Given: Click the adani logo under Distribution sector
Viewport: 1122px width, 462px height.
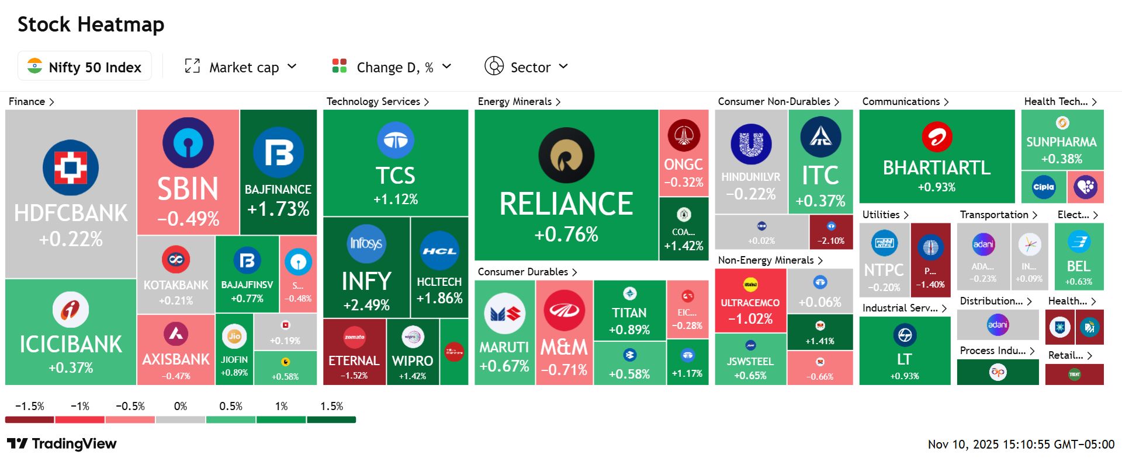Looking at the screenshot, I should click(998, 325).
